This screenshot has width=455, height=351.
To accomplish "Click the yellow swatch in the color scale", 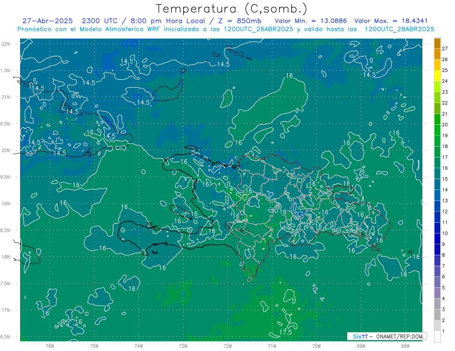I will pyautogui.click(x=438, y=76).
